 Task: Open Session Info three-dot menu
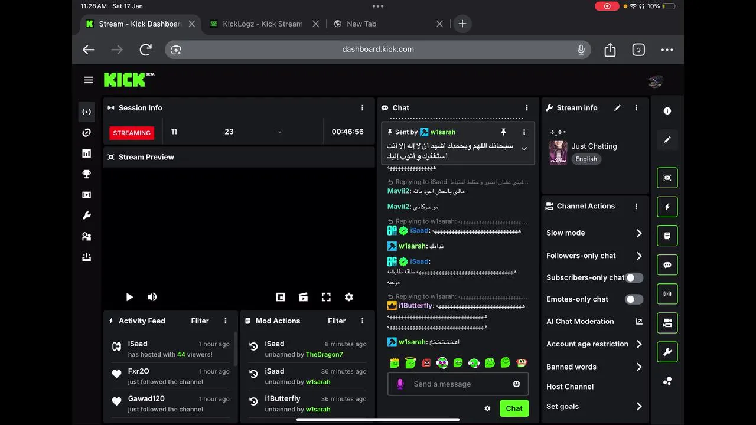coord(363,108)
